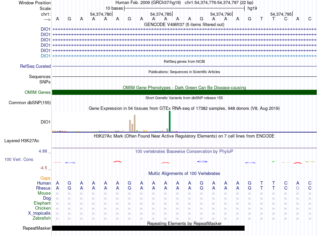Click the OMIM Genes track label

[x=37, y=92]
